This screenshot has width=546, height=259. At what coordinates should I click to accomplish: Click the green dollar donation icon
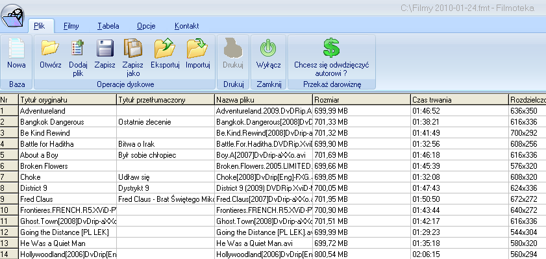click(x=331, y=48)
